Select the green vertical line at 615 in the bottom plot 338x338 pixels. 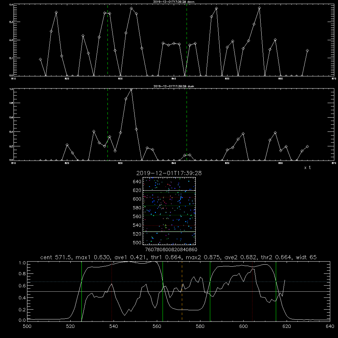coord(276,291)
